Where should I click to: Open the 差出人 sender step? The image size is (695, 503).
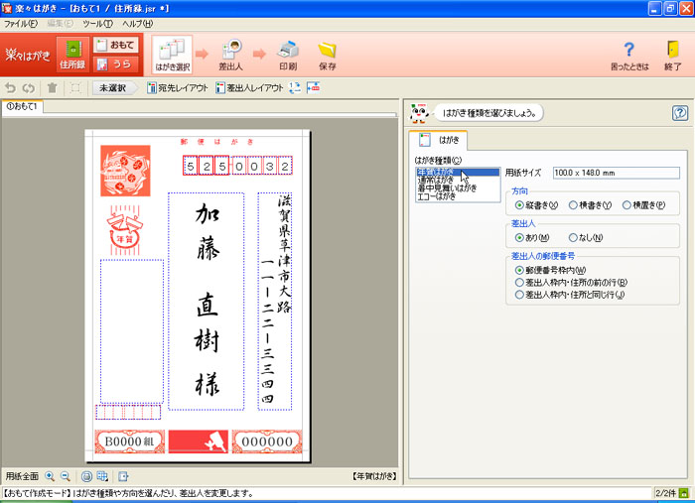pos(232,55)
